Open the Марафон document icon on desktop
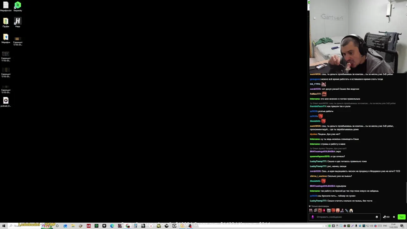 [x=6, y=38]
